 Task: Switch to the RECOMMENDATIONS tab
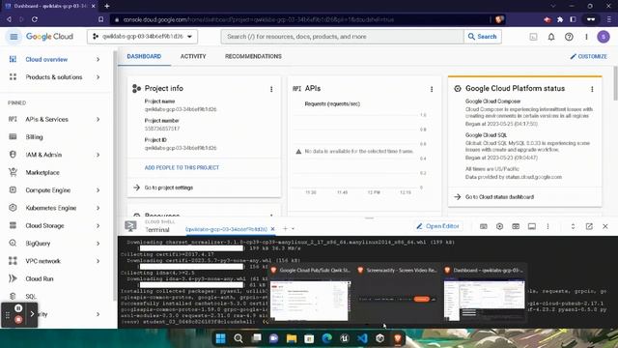(x=253, y=56)
